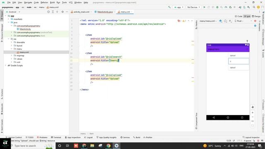Zoom in the preview with plus icon
This screenshot has height=149, width=265.
click(253, 113)
